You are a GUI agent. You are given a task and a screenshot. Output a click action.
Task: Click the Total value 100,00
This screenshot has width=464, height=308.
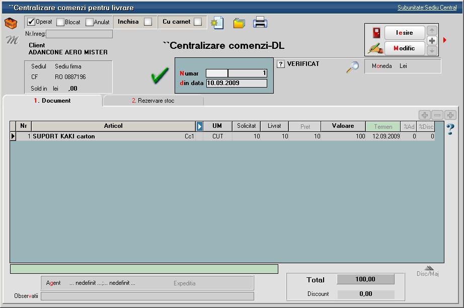365,279
